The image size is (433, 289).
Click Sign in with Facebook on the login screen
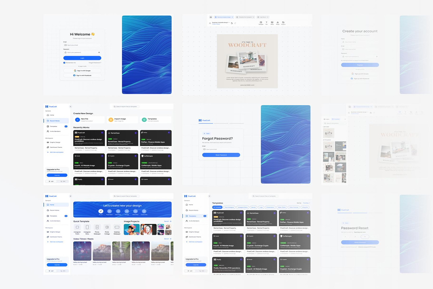[x=82, y=76]
